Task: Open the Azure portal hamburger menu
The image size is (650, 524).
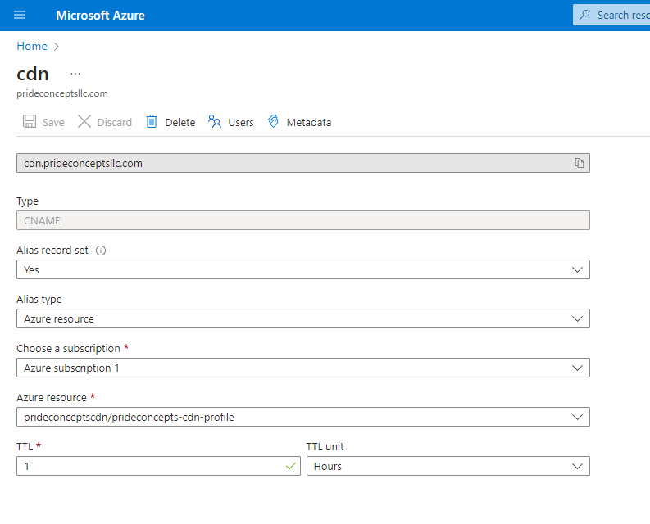Action: pos(20,16)
